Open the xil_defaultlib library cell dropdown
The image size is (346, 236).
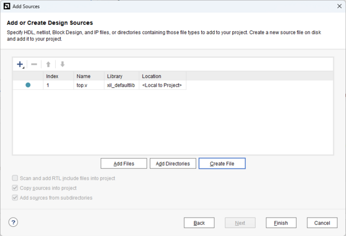[122, 85]
